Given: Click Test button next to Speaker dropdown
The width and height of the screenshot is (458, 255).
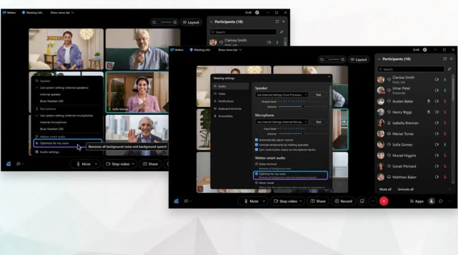Looking at the screenshot, I should point(318,95).
